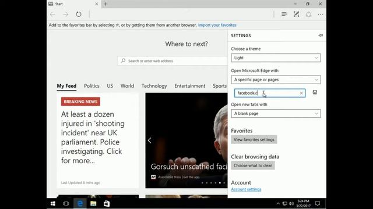
Task: Expand the Choose a theme dropdown
Action: click(276, 58)
